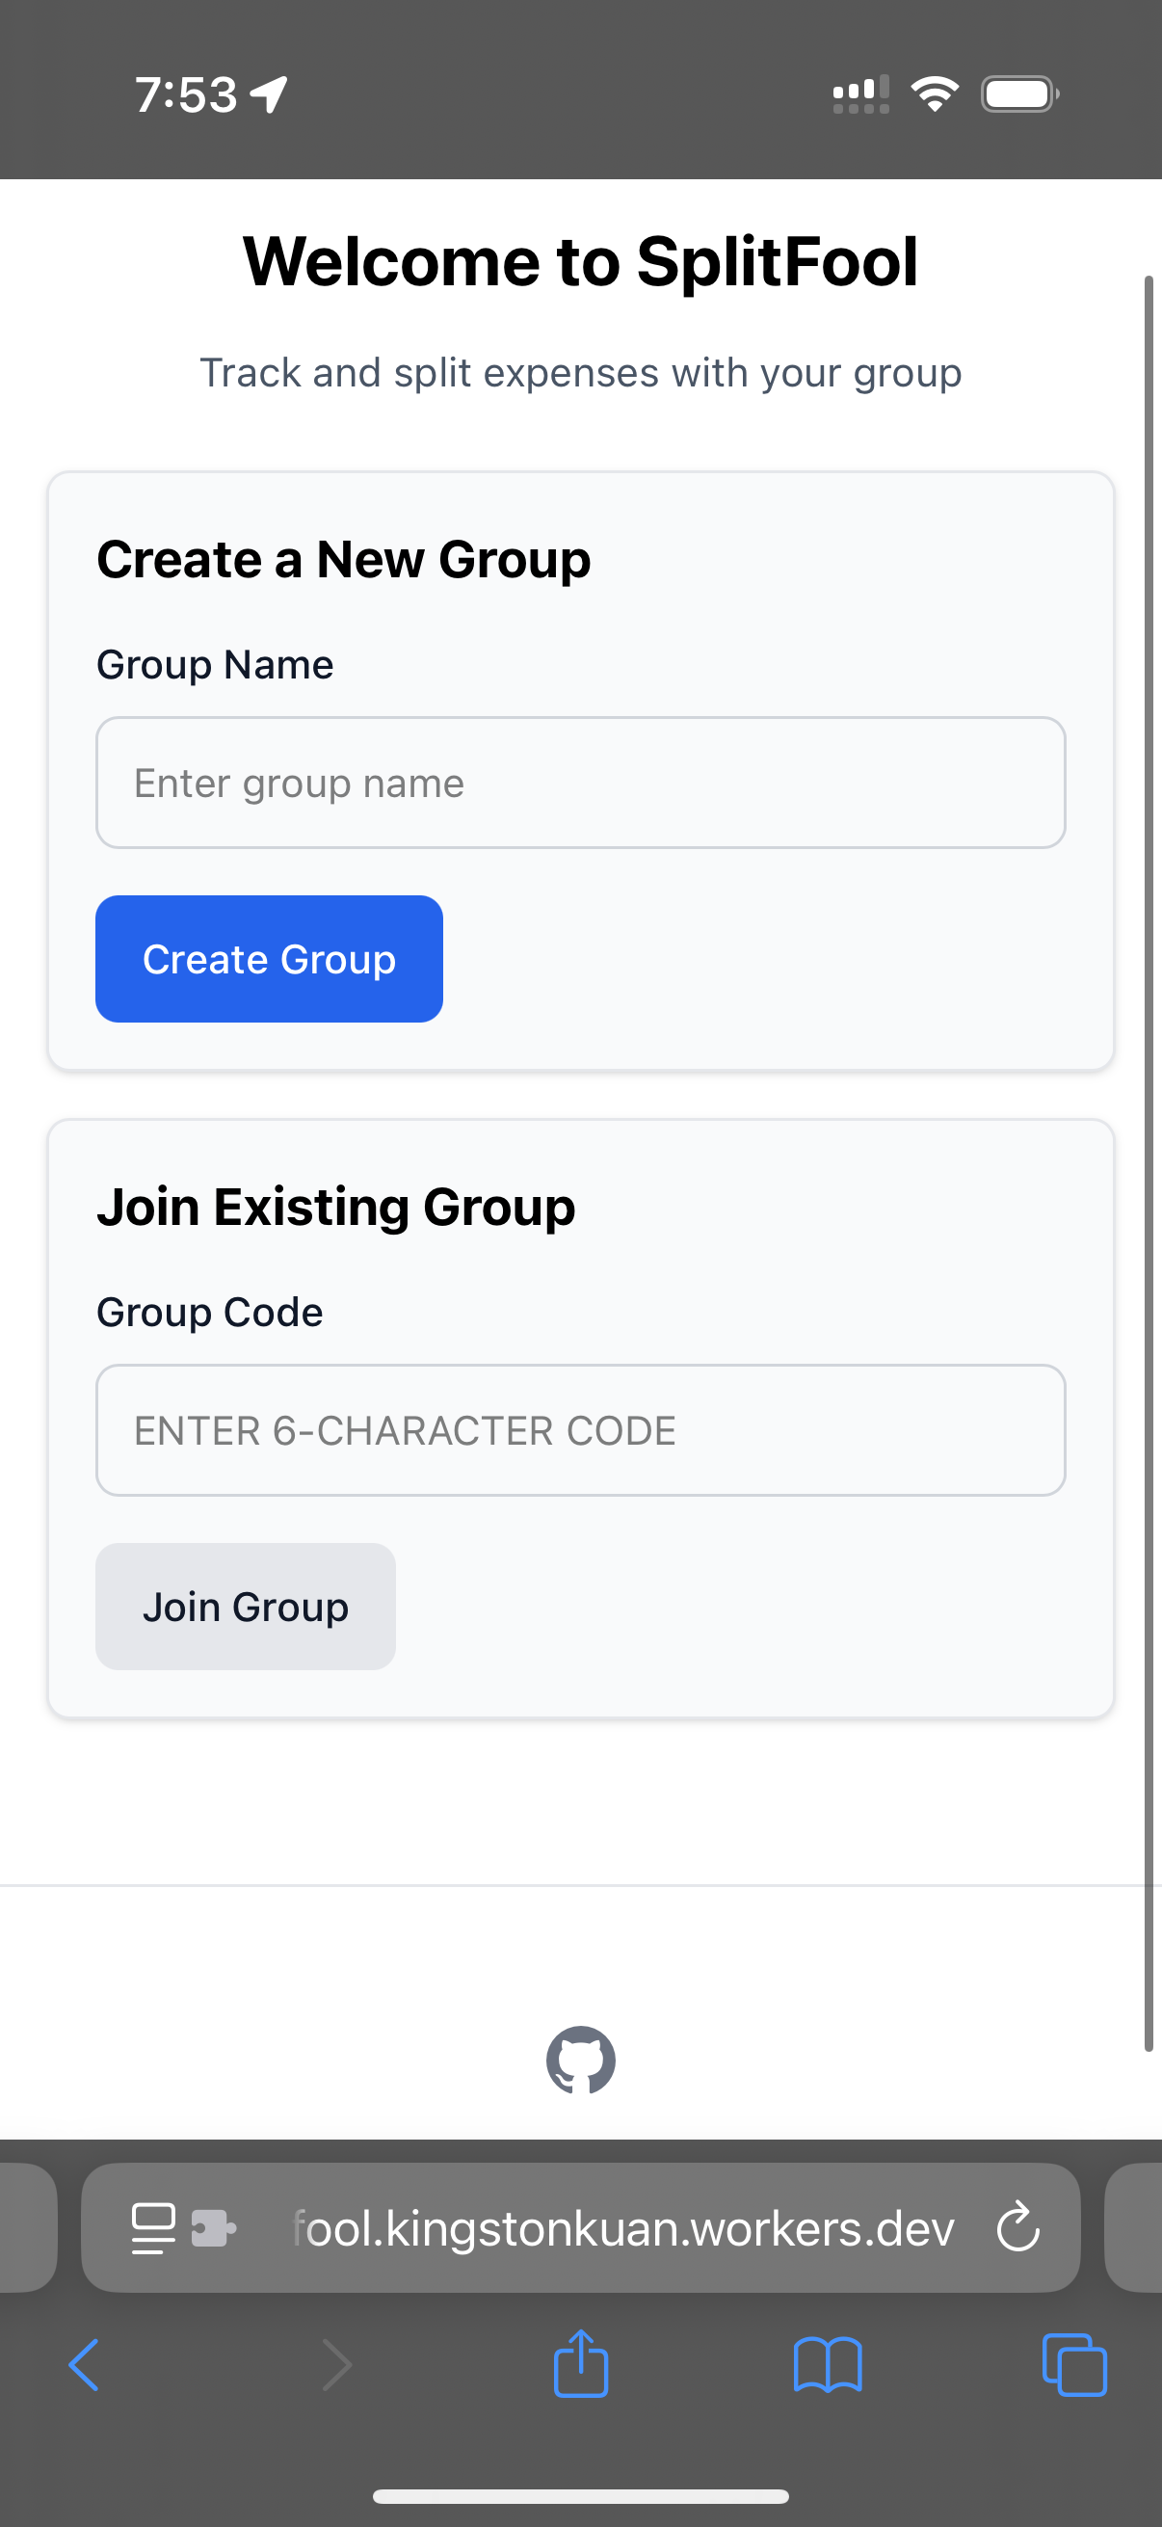Tap the clock time in the status bar
The width and height of the screenshot is (1162, 2527).
tap(186, 95)
